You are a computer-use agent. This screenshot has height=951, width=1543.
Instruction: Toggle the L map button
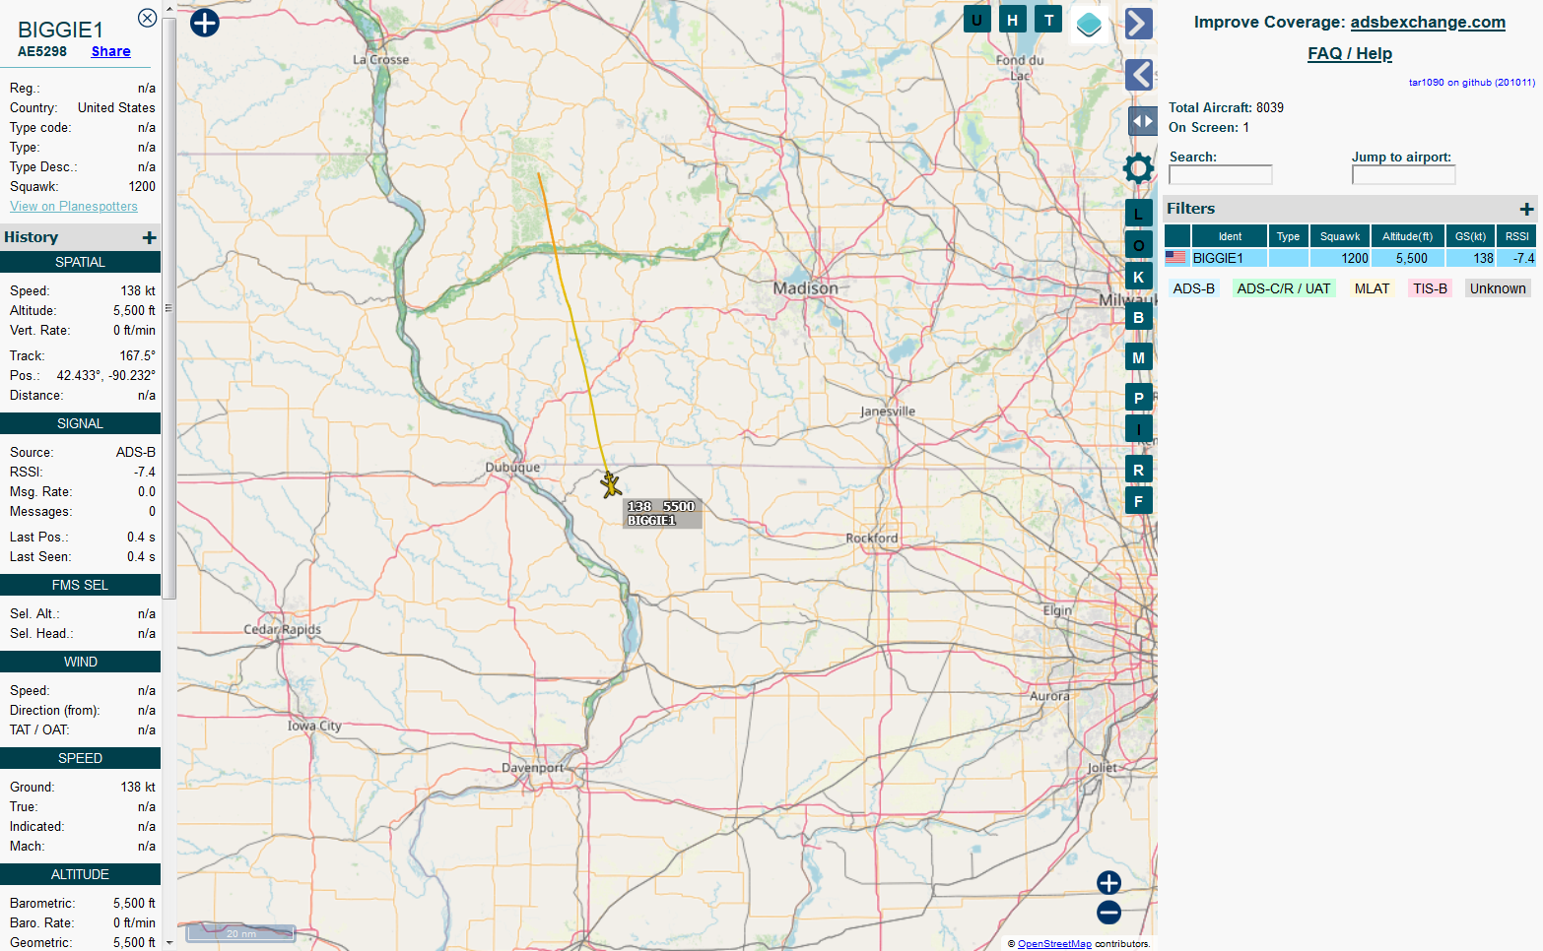(x=1139, y=213)
